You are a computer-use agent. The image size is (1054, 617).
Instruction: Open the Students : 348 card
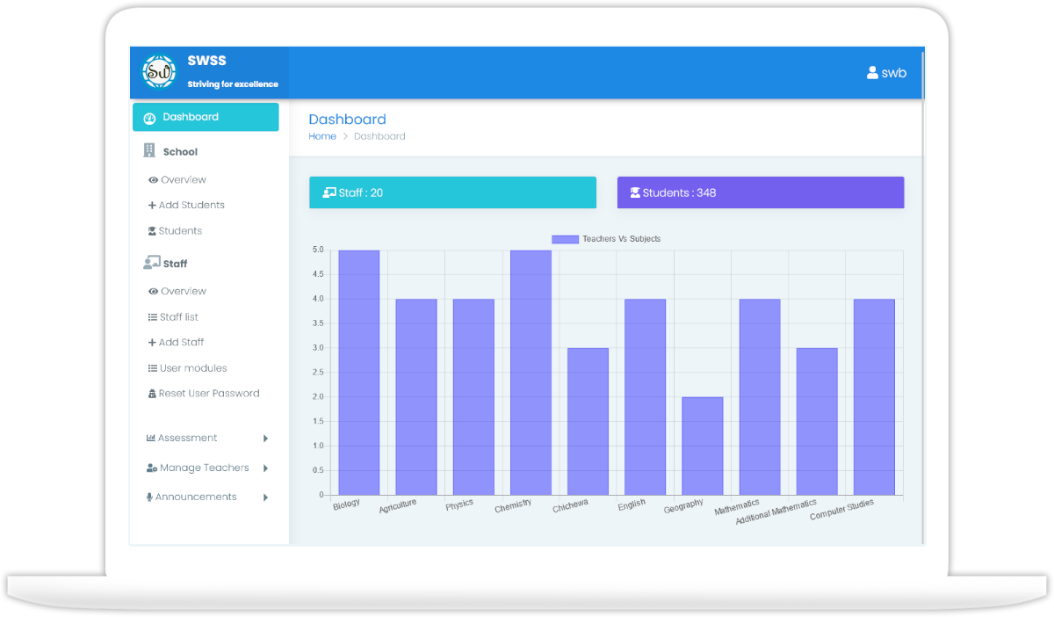(760, 192)
